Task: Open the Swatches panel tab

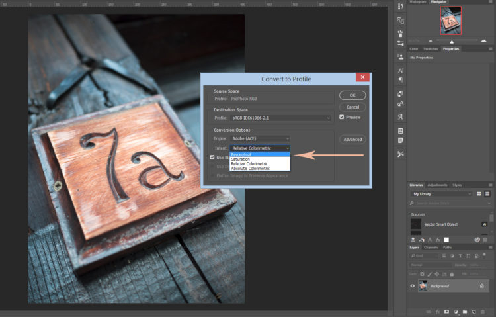Action: click(430, 48)
